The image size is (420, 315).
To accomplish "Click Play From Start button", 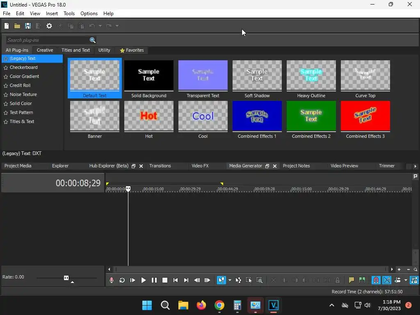I will coord(132,280).
